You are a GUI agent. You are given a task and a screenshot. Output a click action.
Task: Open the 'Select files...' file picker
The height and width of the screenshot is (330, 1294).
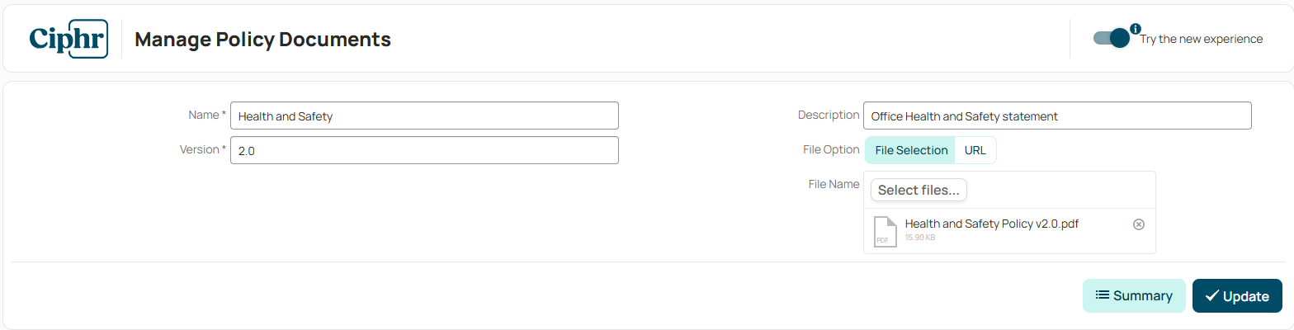[x=919, y=190]
